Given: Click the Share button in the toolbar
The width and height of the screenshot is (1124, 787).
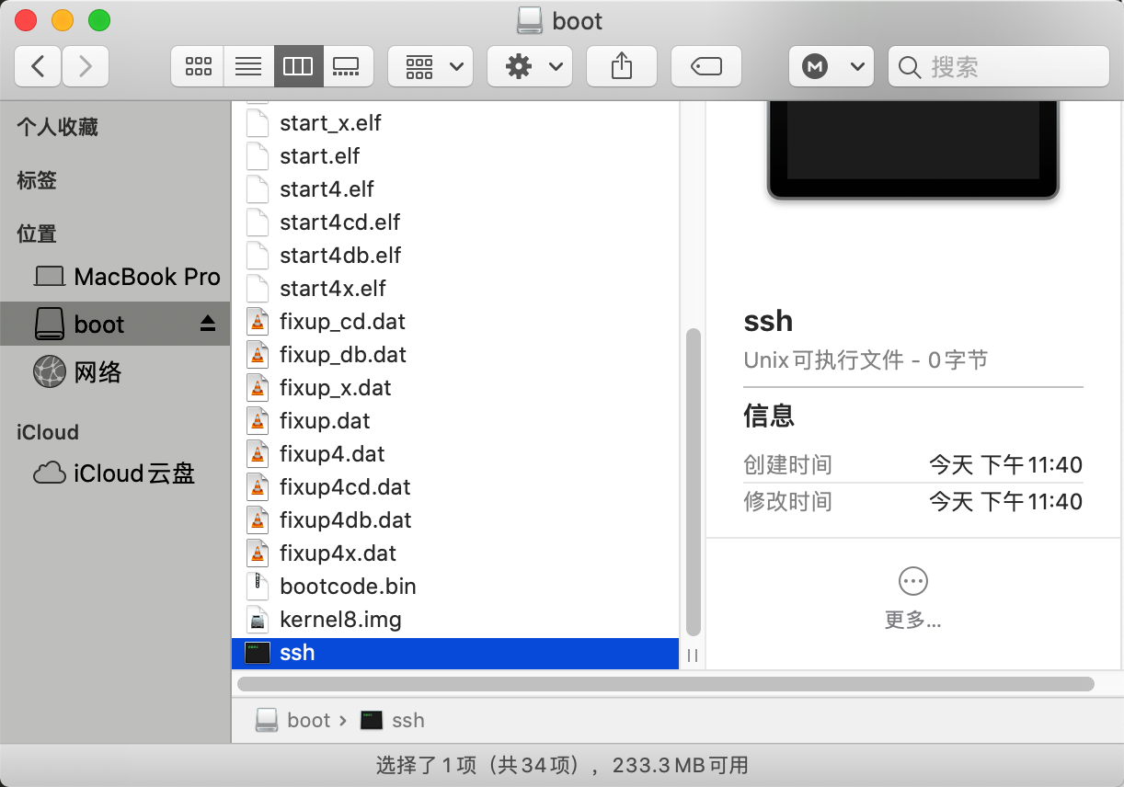Looking at the screenshot, I should pyautogui.click(x=622, y=66).
